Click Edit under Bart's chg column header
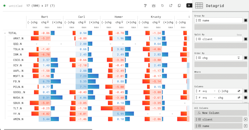Image resolution: width=249 pixels, height=130 pixels. (47, 27)
